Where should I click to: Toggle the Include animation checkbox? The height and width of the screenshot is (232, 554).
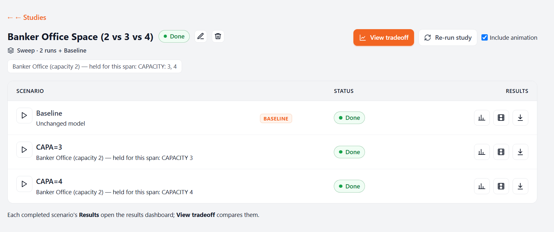[485, 37]
